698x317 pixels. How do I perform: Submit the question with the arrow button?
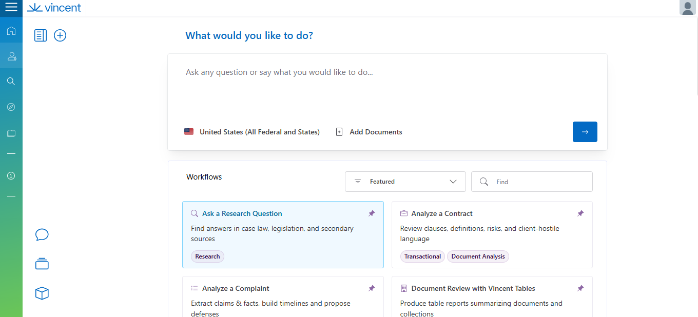[x=585, y=132]
